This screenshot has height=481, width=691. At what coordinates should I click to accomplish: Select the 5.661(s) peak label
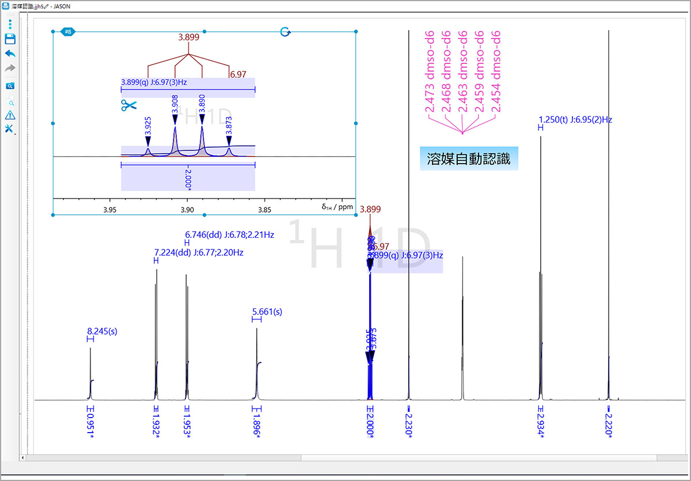click(267, 312)
